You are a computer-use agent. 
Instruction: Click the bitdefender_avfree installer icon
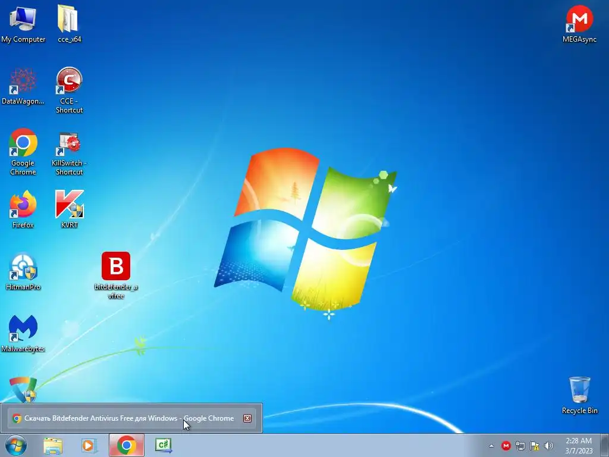pos(116,275)
